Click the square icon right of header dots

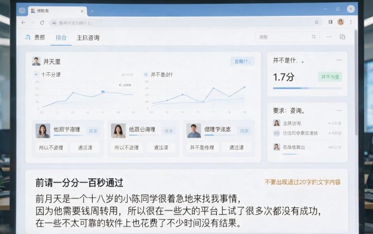tap(343, 37)
